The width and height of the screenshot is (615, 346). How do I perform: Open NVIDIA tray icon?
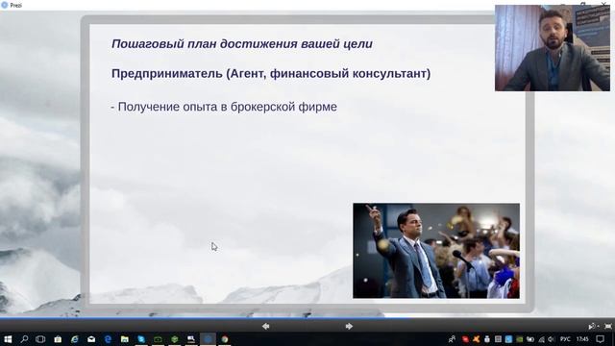pos(520,339)
